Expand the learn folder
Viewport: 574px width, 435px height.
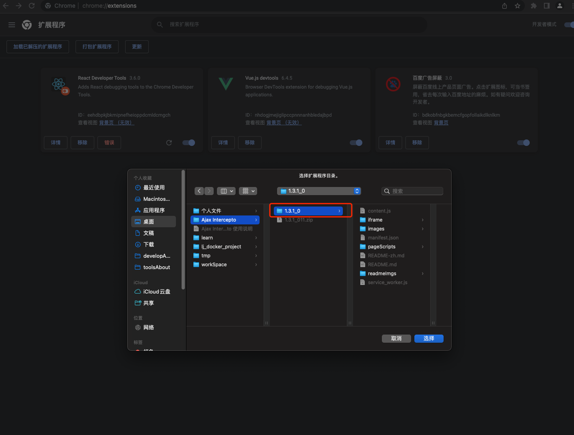(x=256, y=238)
